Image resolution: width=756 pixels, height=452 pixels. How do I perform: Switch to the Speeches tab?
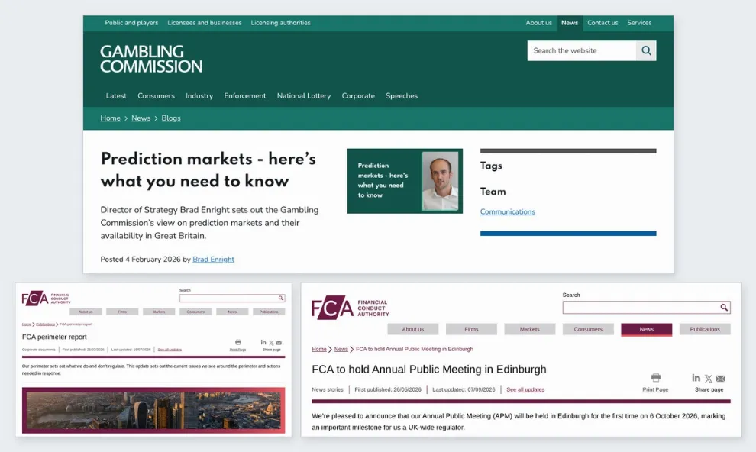[402, 96]
